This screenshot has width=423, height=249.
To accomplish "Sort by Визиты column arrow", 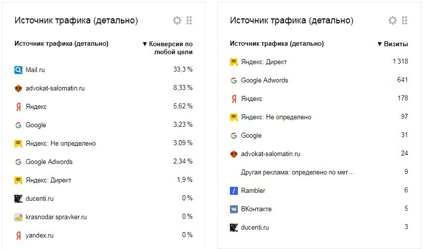I will [380, 44].
